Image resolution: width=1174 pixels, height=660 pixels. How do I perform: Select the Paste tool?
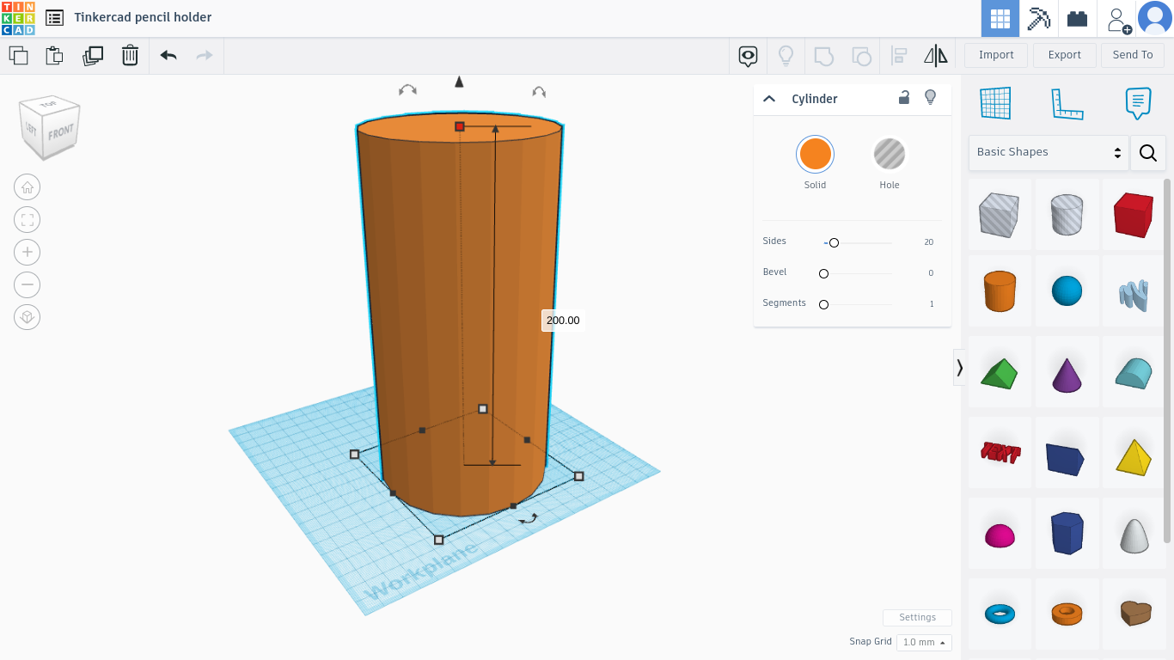(53, 54)
